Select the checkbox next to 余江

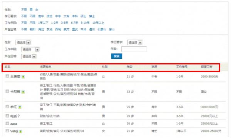[x=7, y=106]
